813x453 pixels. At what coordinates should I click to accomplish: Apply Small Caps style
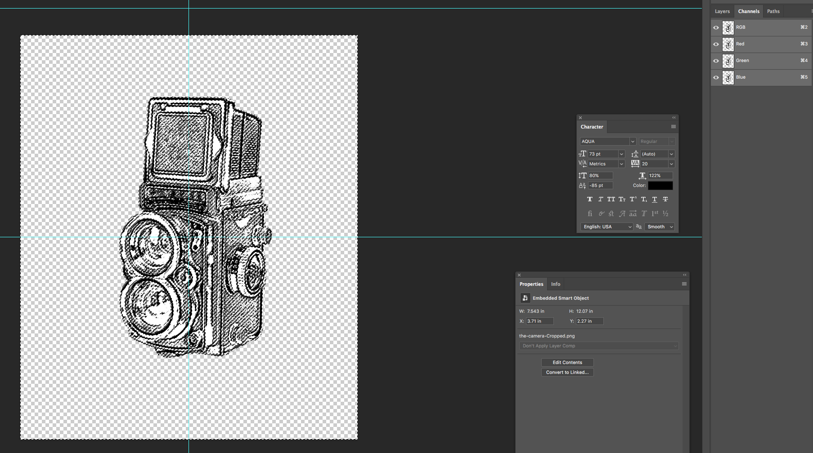pos(622,199)
